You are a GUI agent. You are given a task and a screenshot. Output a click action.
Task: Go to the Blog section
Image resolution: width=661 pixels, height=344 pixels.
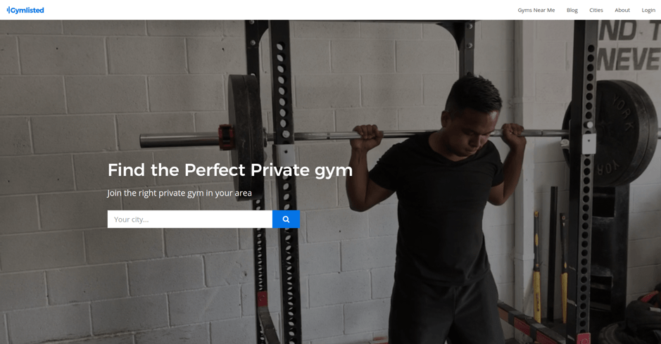(572, 10)
